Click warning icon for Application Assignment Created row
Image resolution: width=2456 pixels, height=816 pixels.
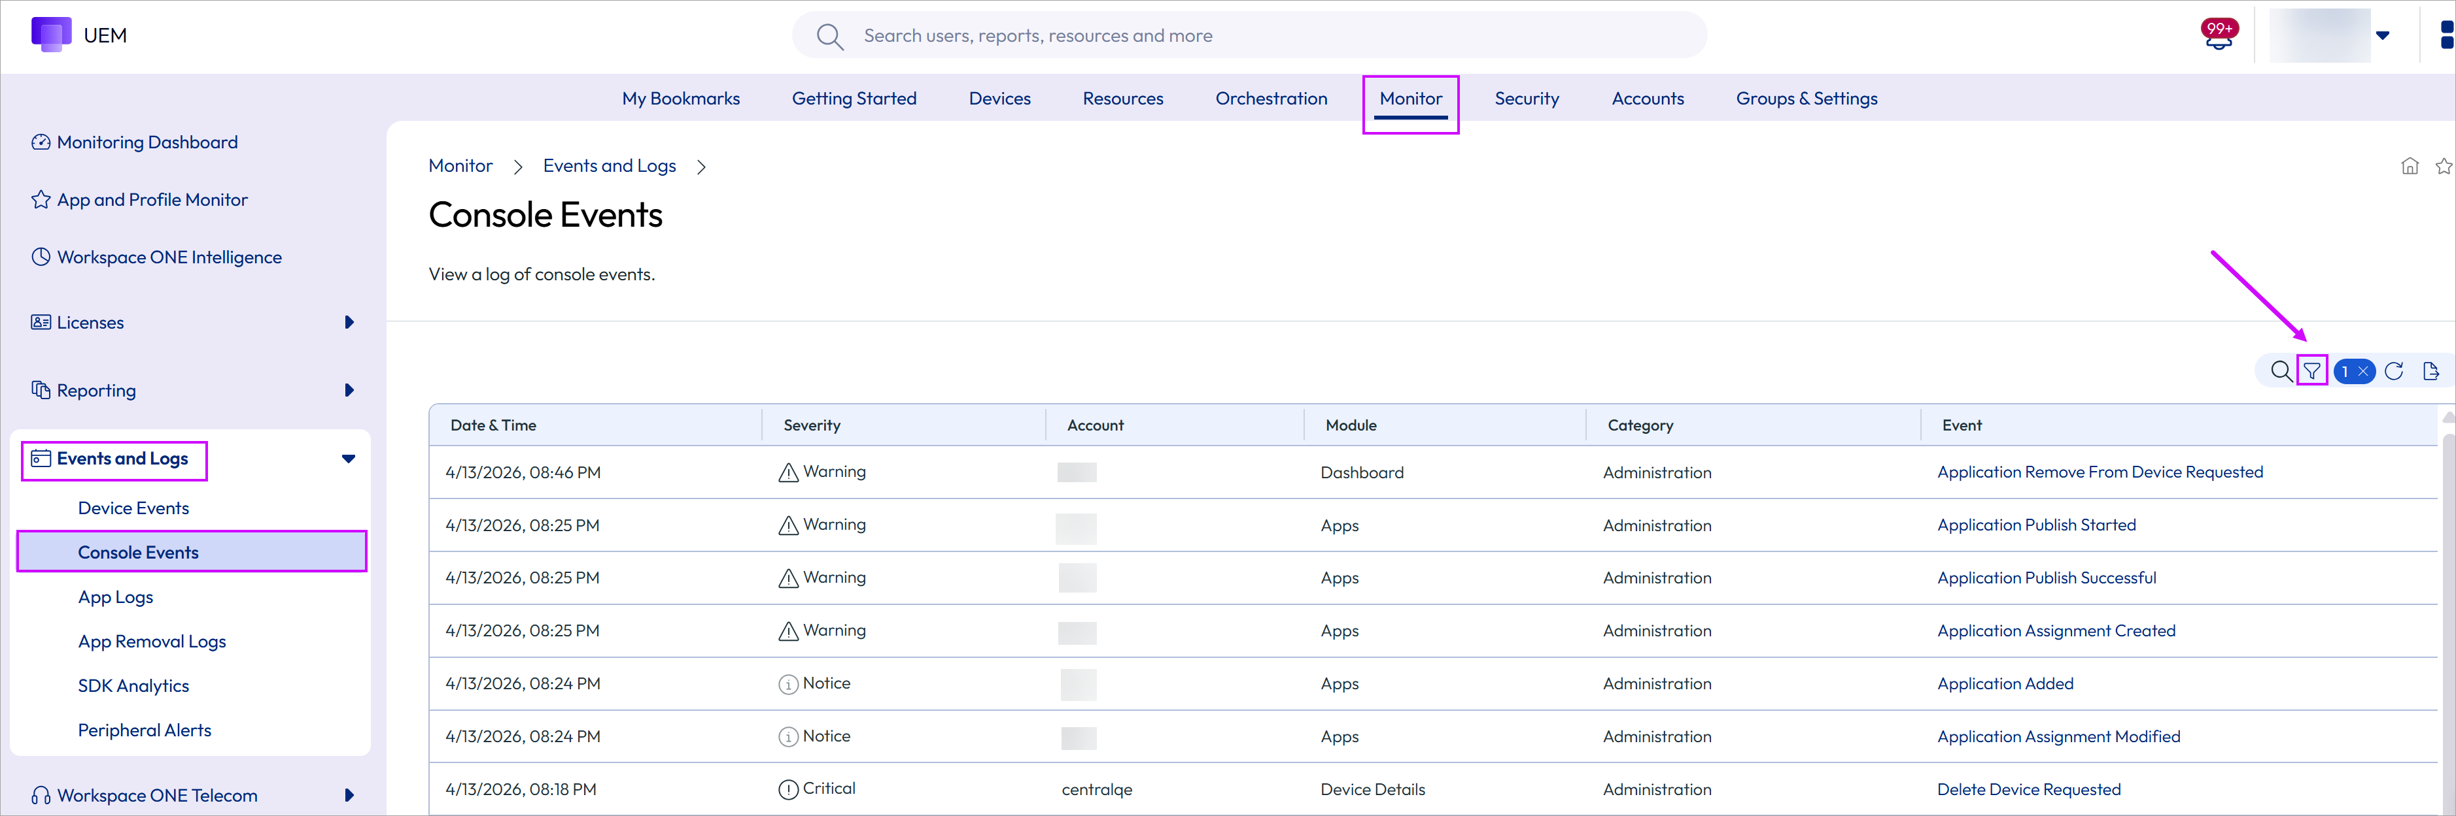click(x=789, y=631)
